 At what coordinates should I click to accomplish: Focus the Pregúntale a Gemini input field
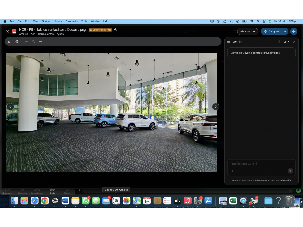262,167
